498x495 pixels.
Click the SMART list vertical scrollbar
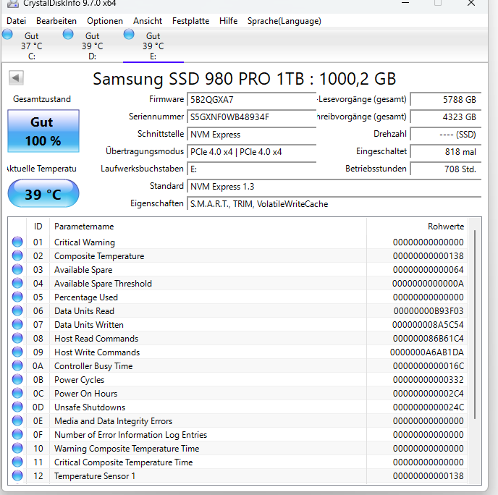pyautogui.click(x=475, y=324)
